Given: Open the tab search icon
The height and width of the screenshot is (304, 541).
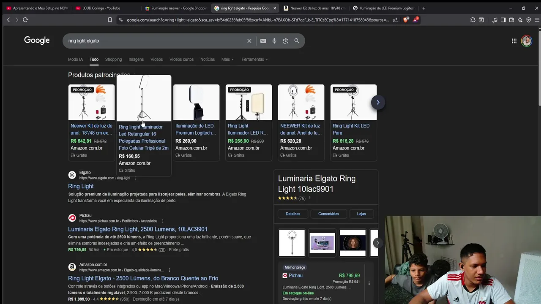Looking at the screenshot, I should tap(481, 20).
